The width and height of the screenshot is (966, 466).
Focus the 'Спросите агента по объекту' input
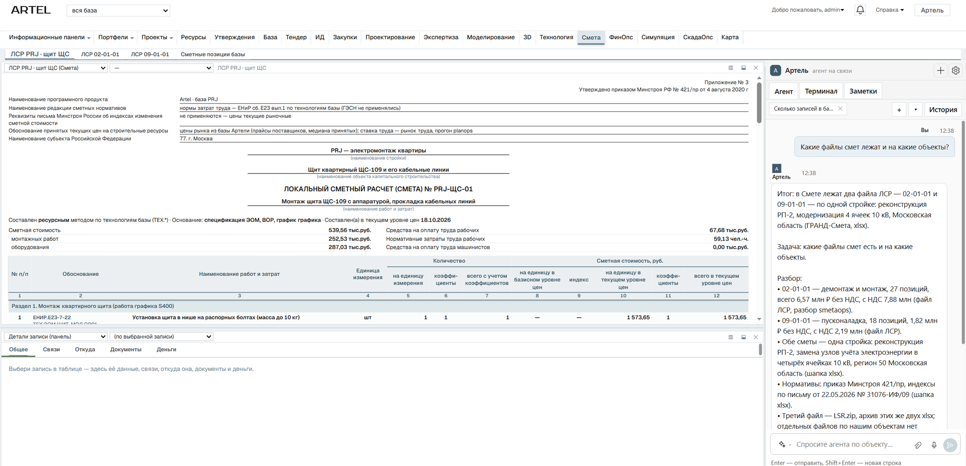851,445
